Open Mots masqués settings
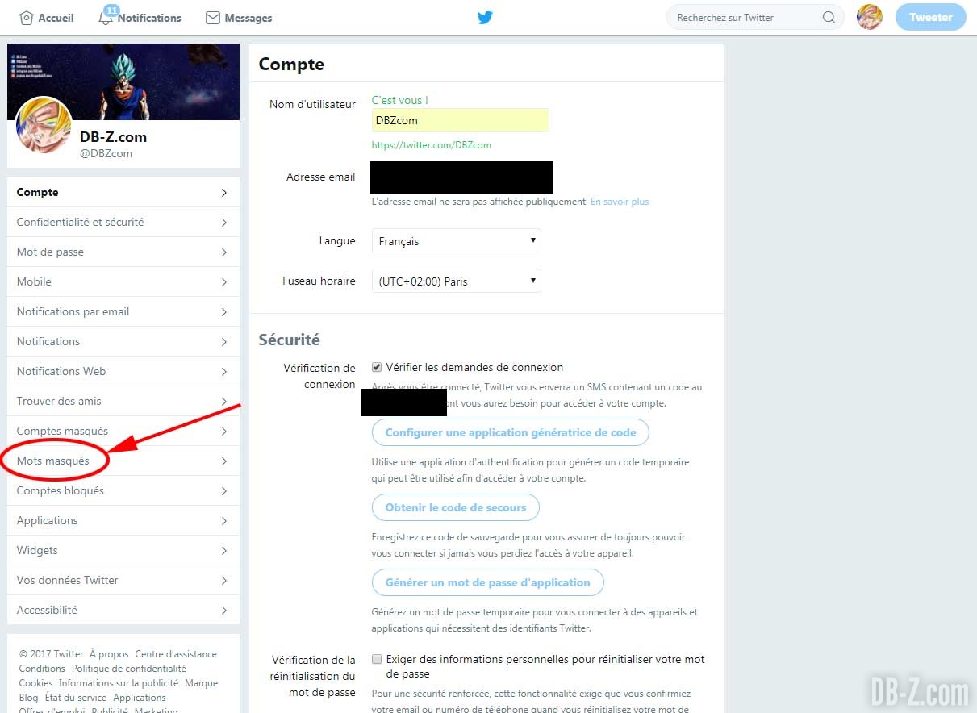977x713 pixels. click(123, 461)
